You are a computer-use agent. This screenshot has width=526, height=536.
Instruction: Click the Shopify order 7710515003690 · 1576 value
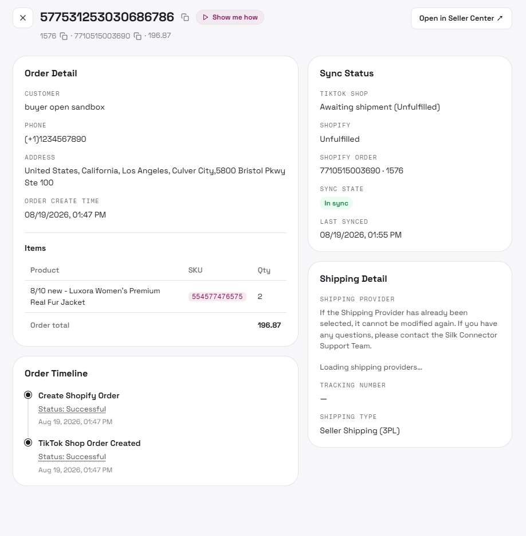(362, 170)
